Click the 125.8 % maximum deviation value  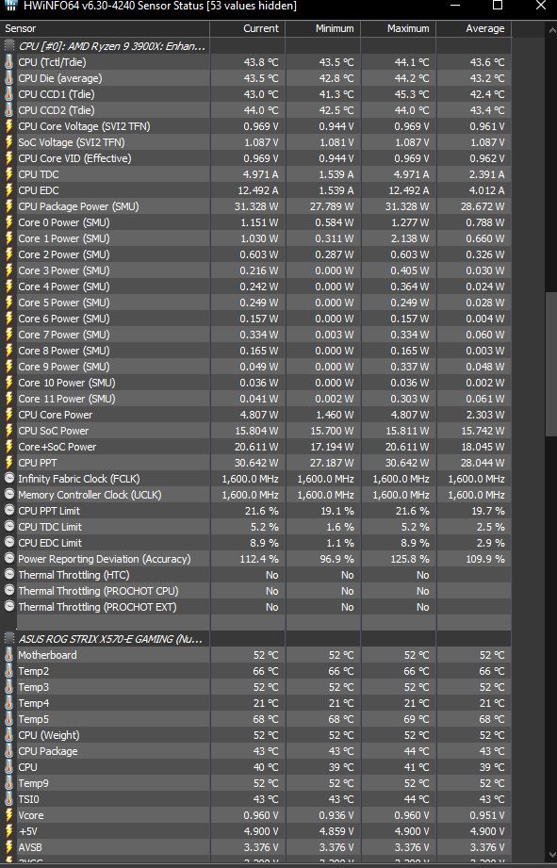[x=410, y=559]
